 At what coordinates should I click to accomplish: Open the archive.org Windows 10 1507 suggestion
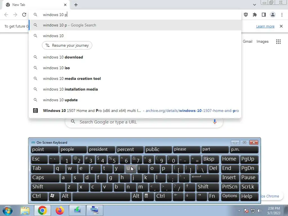coord(135,111)
